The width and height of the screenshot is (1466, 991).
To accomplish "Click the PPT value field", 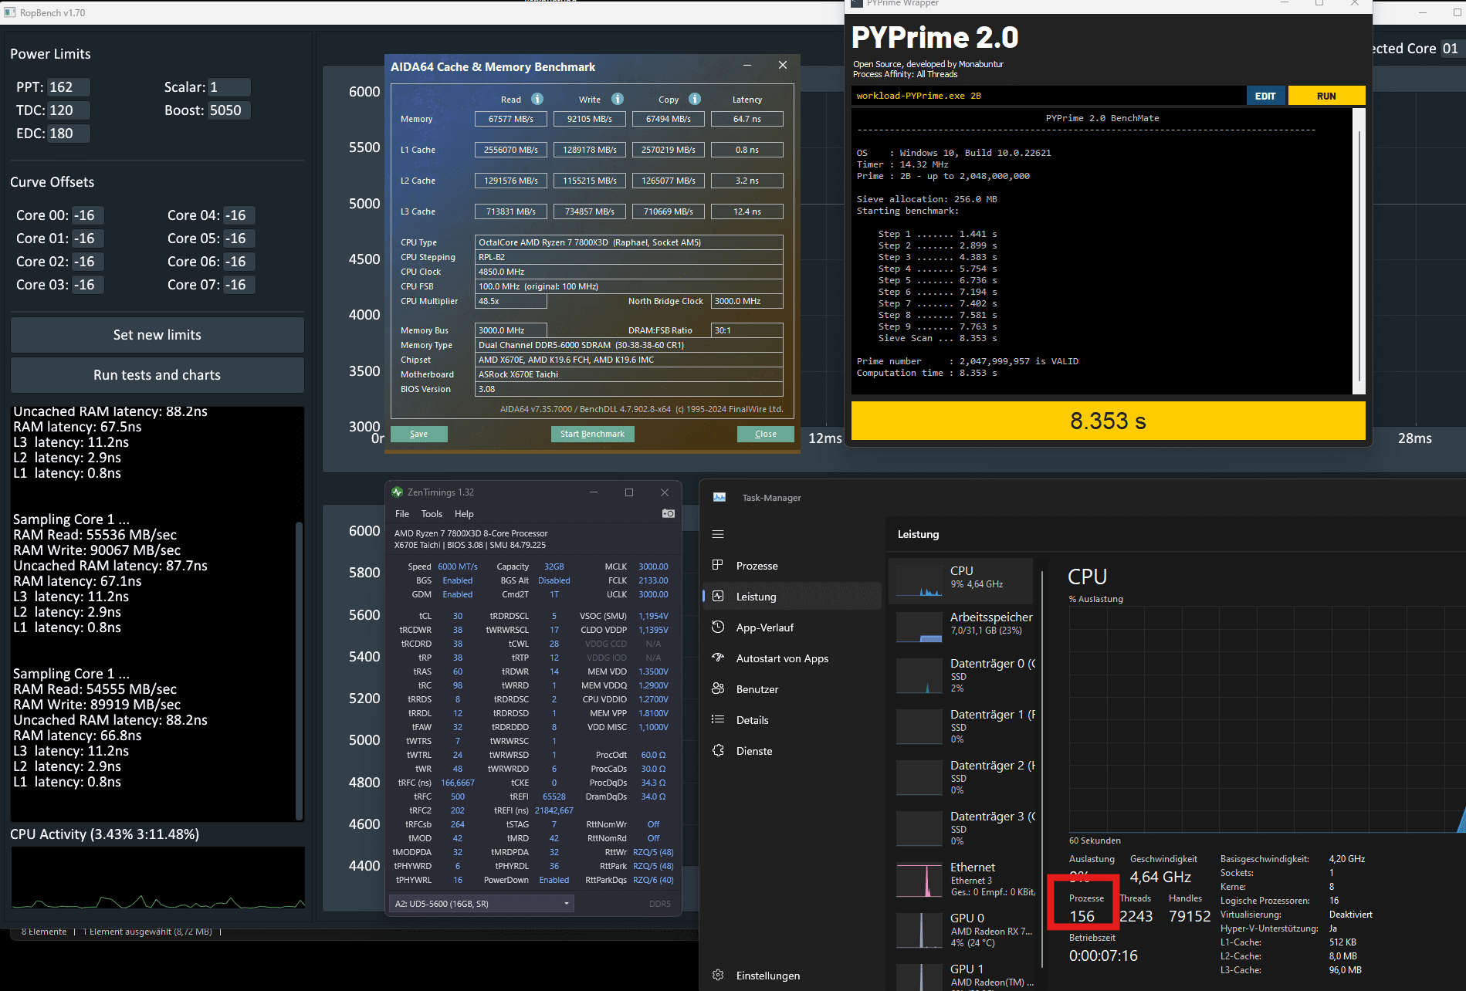I will tap(68, 87).
